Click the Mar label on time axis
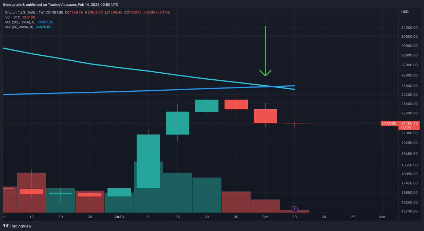The width and height of the screenshot is (424, 231). (x=382, y=217)
